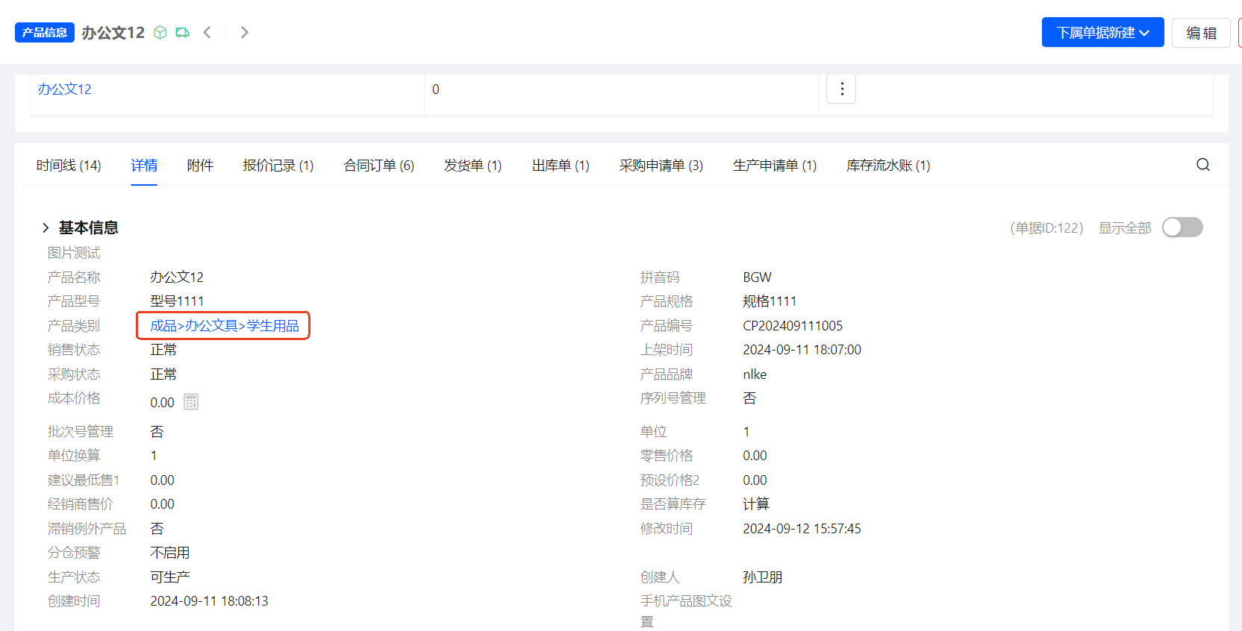Toggle the 显示全部 switch
Viewport: 1242px width, 631px height.
(1182, 227)
